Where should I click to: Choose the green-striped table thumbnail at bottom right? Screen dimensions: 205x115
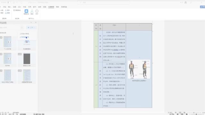pyautogui.click(x=27, y=75)
